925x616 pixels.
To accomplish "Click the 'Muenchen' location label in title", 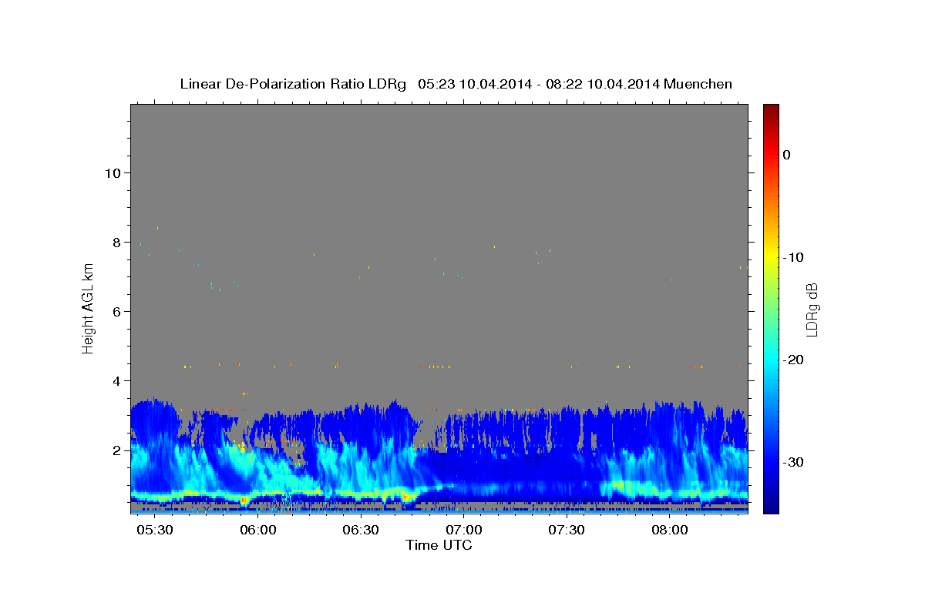I will (698, 84).
